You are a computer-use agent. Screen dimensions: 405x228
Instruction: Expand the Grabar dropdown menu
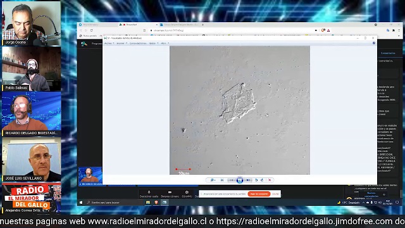click(153, 43)
